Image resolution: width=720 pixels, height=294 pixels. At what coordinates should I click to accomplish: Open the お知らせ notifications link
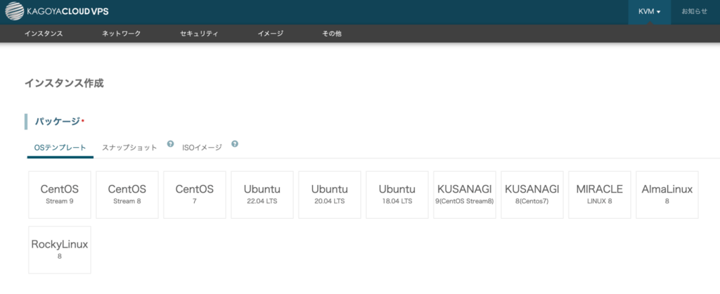coord(694,11)
